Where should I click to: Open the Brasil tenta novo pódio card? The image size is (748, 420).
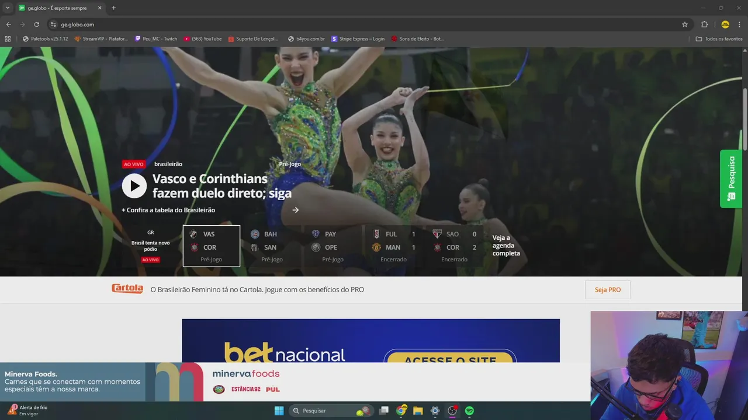click(x=151, y=246)
